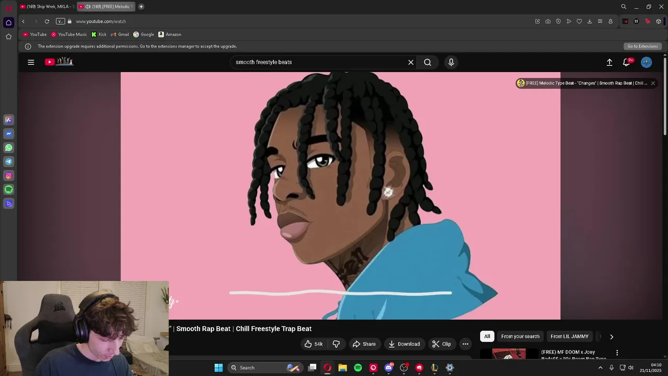Open YouTube create upload icon

coord(609,62)
